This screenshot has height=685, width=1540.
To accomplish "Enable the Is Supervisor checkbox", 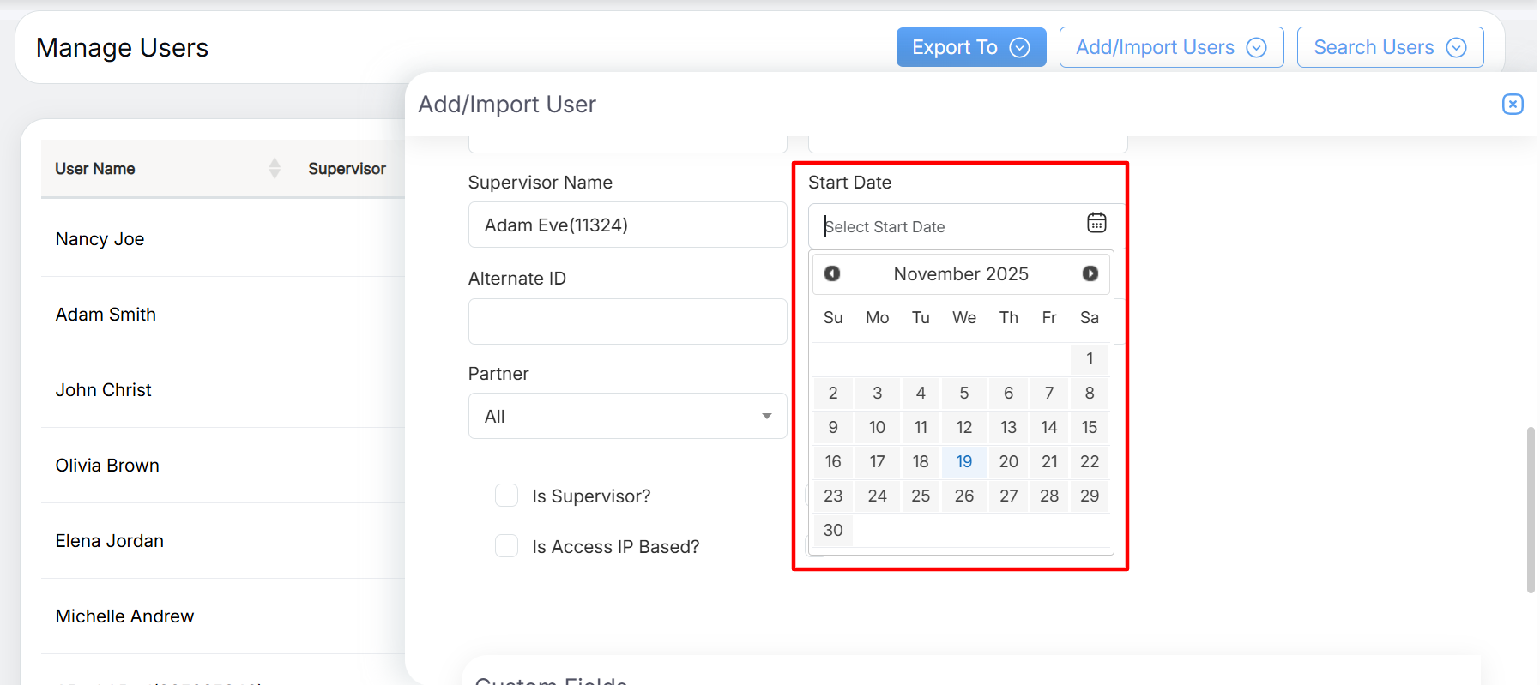I will click(506, 496).
